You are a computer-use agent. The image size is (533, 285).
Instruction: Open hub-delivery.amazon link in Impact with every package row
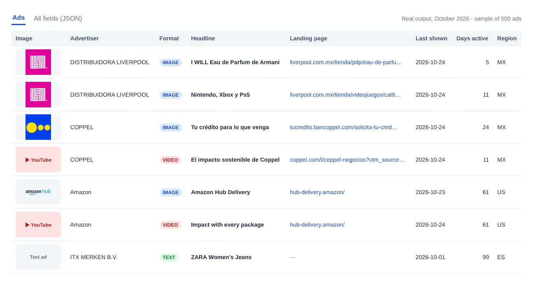(317, 225)
